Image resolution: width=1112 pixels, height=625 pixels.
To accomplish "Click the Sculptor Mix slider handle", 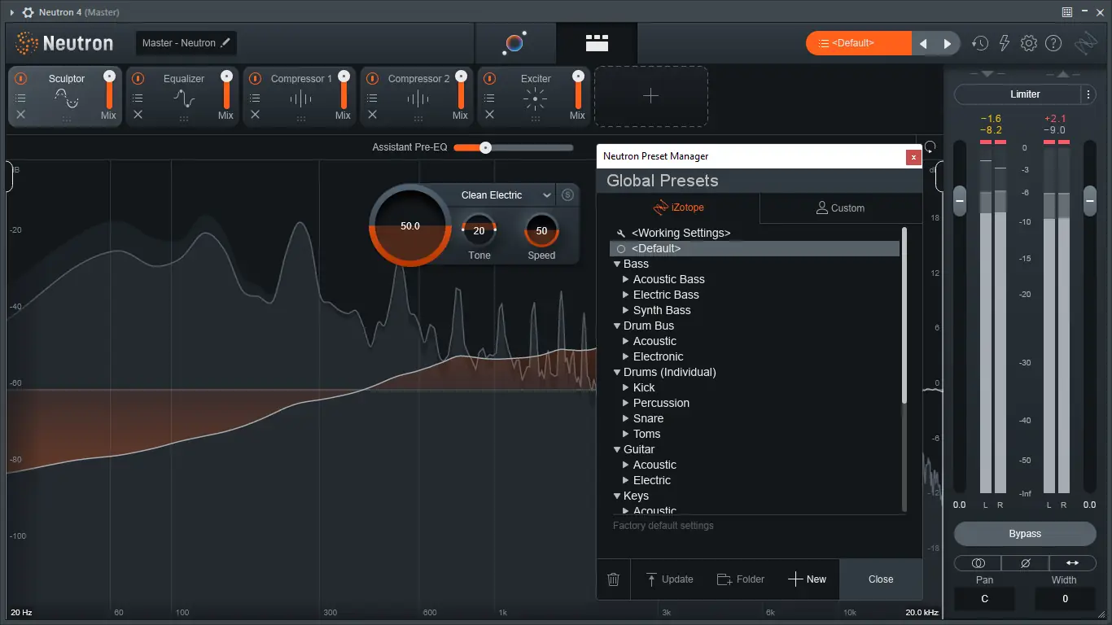I will point(109,76).
